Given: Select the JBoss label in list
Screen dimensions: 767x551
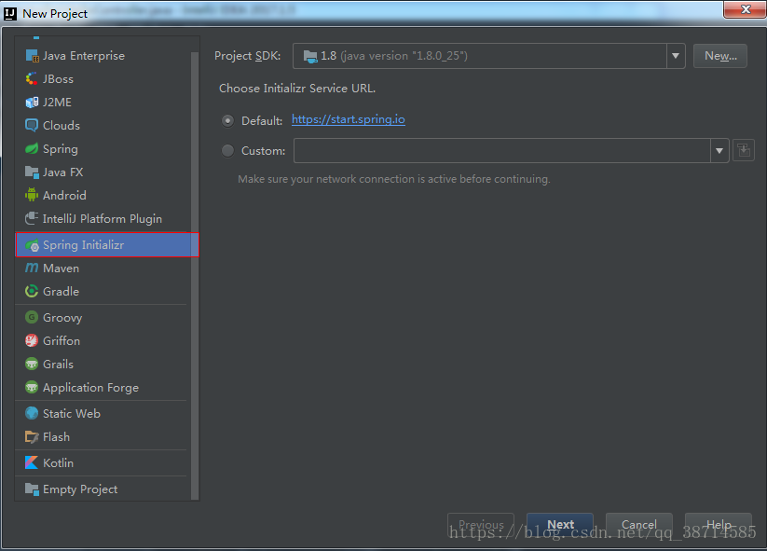Looking at the screenshot, I should (x=58, y=79).
